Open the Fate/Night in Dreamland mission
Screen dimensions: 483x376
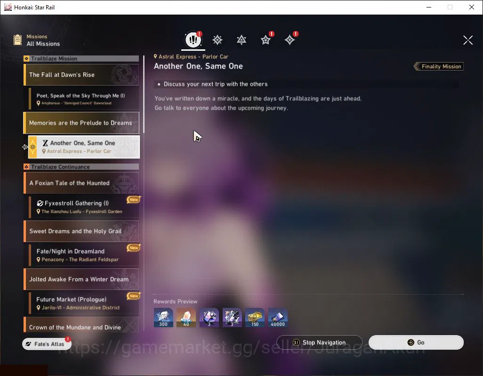coord(84,255)
